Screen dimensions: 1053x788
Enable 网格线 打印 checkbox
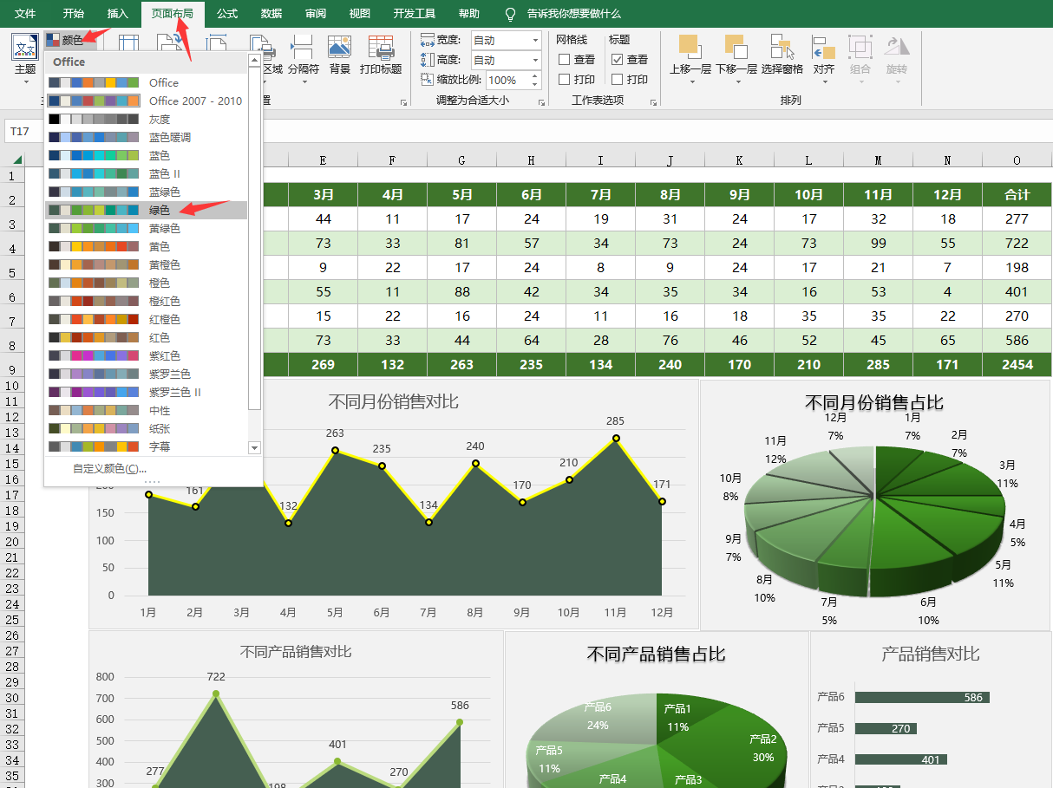(564, 80)
